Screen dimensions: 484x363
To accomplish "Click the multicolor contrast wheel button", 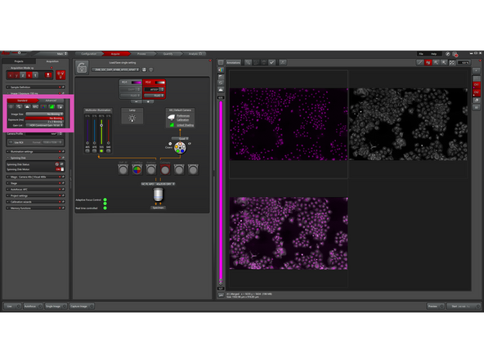I will [x=137, y=169].
